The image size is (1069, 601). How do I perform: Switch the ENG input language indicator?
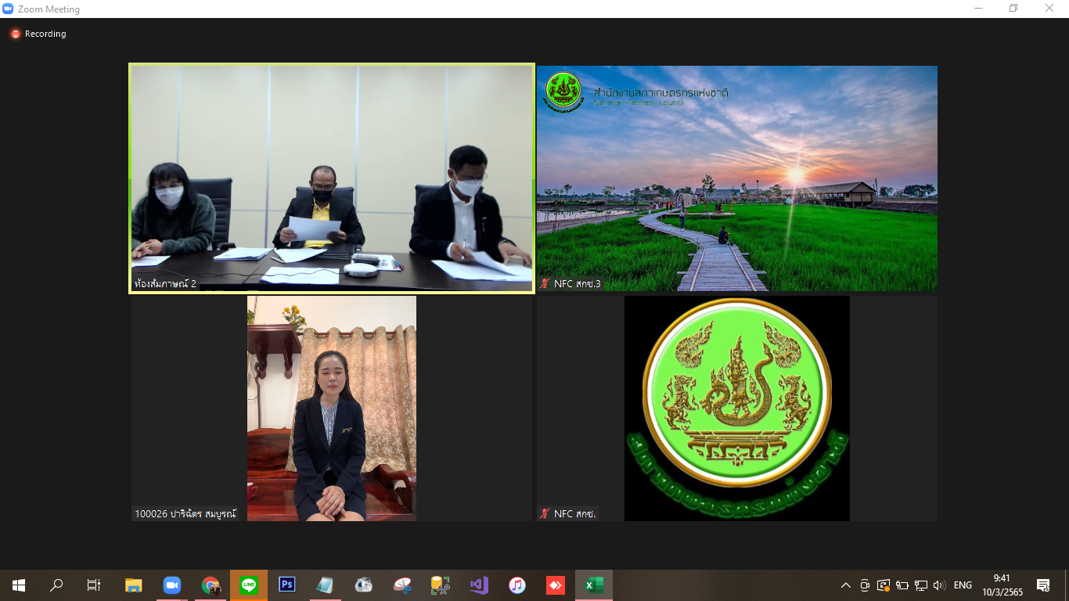963,585
